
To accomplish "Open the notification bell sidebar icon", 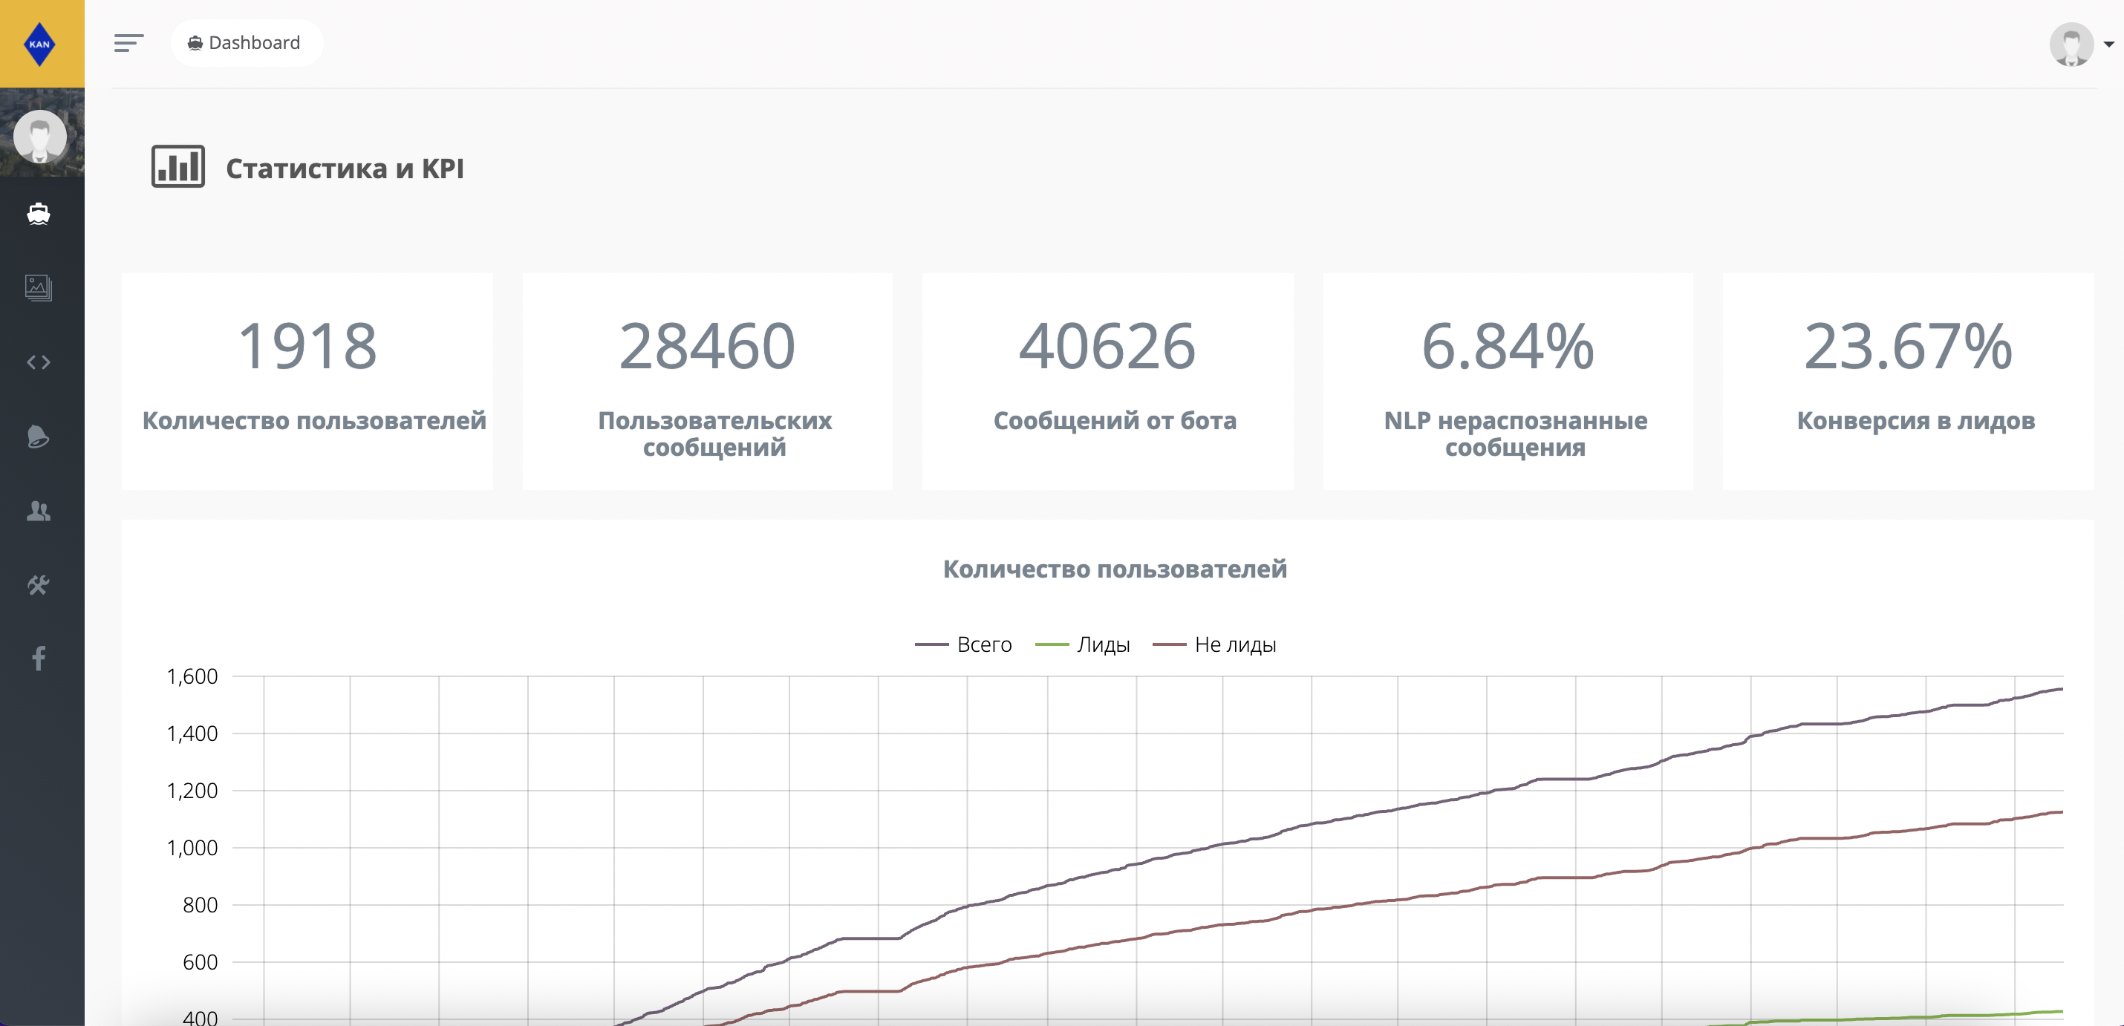I will [x=39, y=436].
